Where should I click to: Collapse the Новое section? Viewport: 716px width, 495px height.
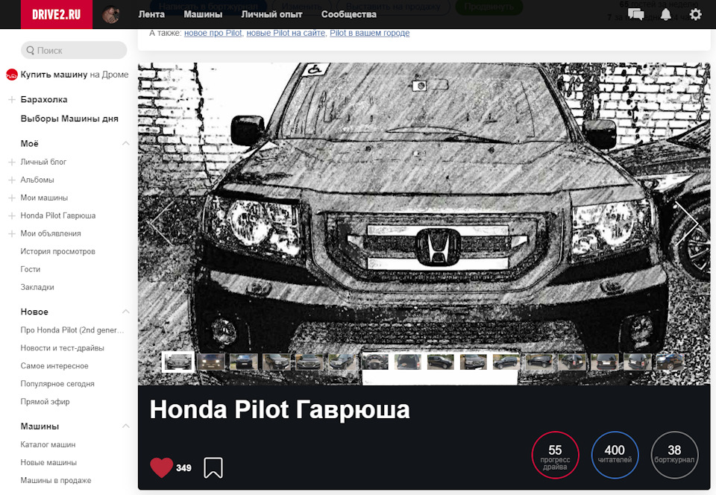click(x=125, y=312)
